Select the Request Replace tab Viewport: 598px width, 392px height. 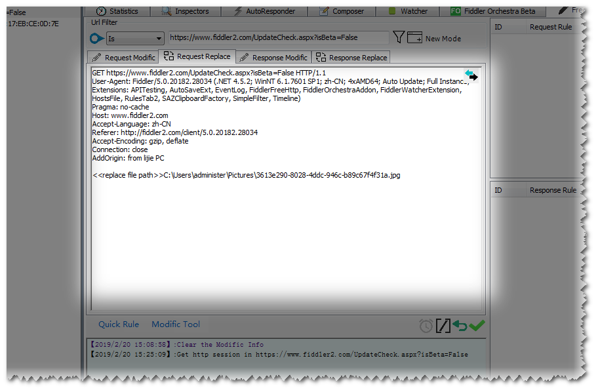[197, 56]
